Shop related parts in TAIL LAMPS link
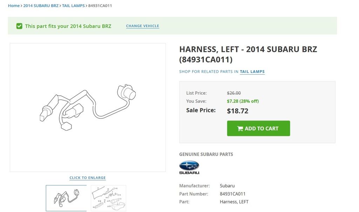Viewport: 359px width, 212px height. (252, 71)
